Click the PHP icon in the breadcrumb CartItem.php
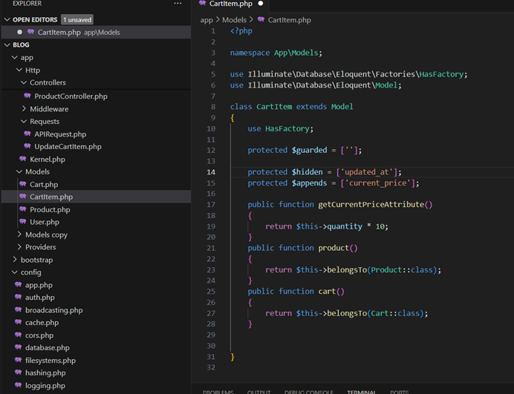 tap(261, 20)
